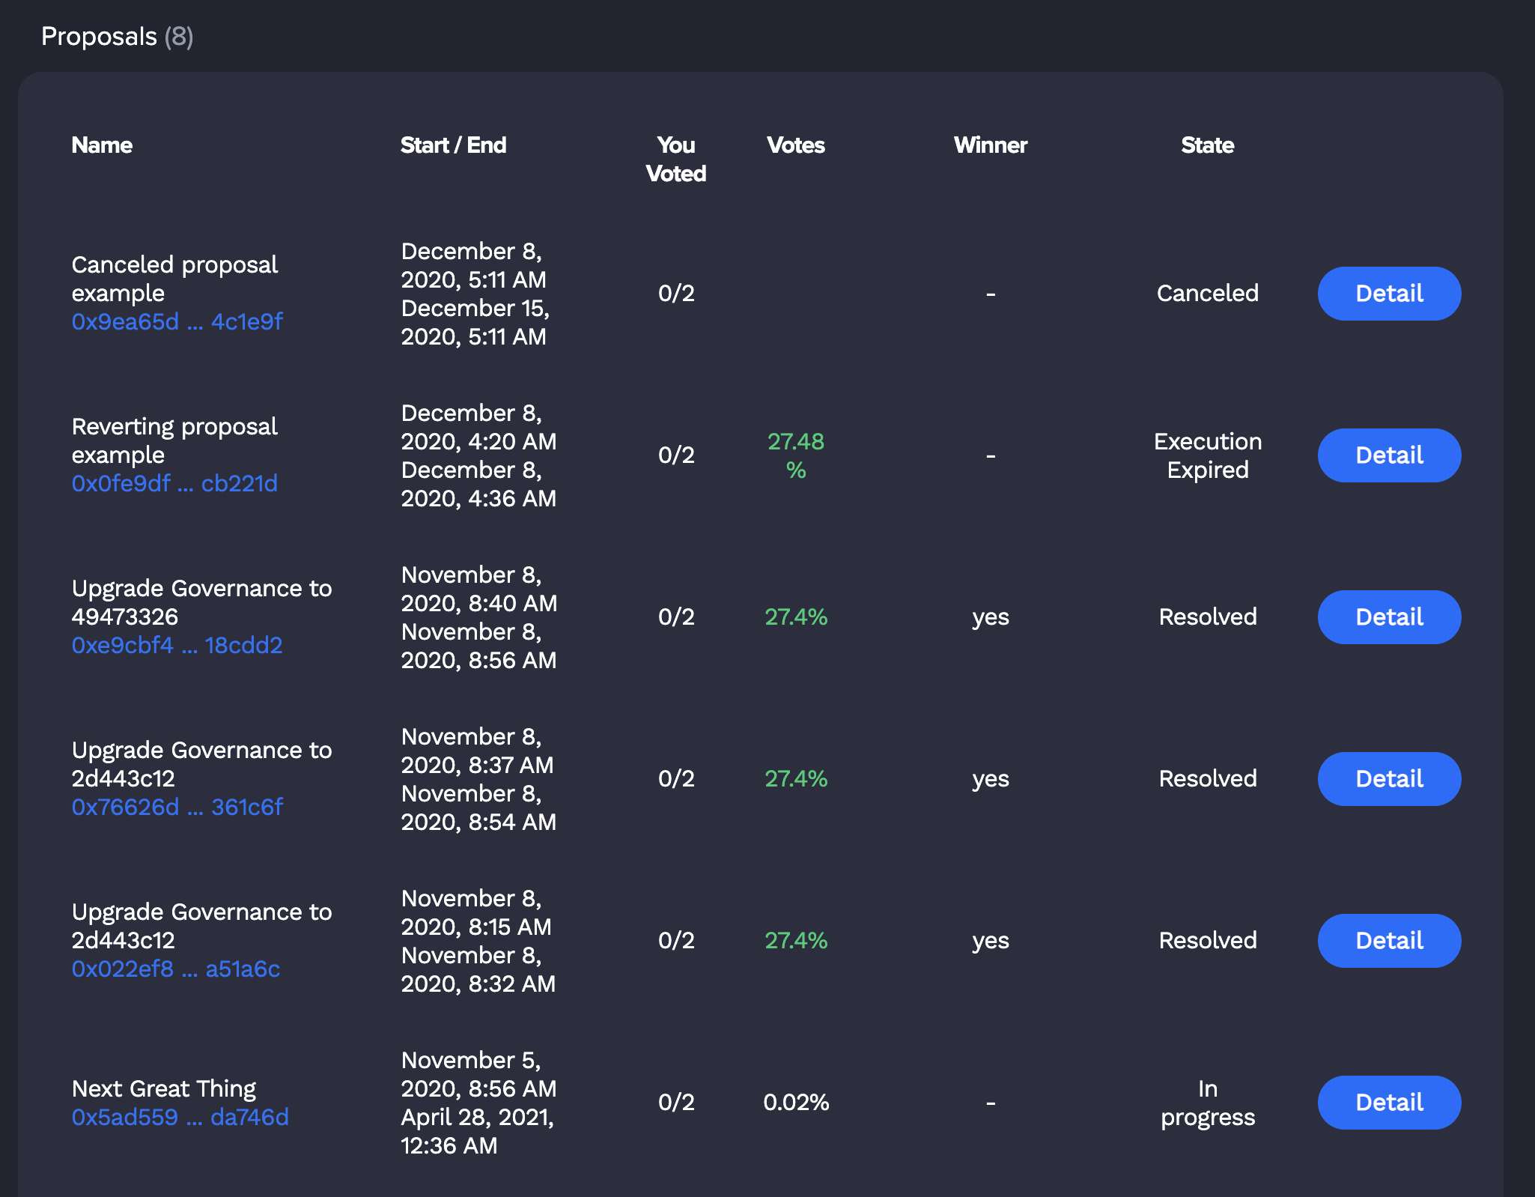Open hash link 0x022ef8 ... a51a6c
1535x1197 pixels.
[175, 969]
